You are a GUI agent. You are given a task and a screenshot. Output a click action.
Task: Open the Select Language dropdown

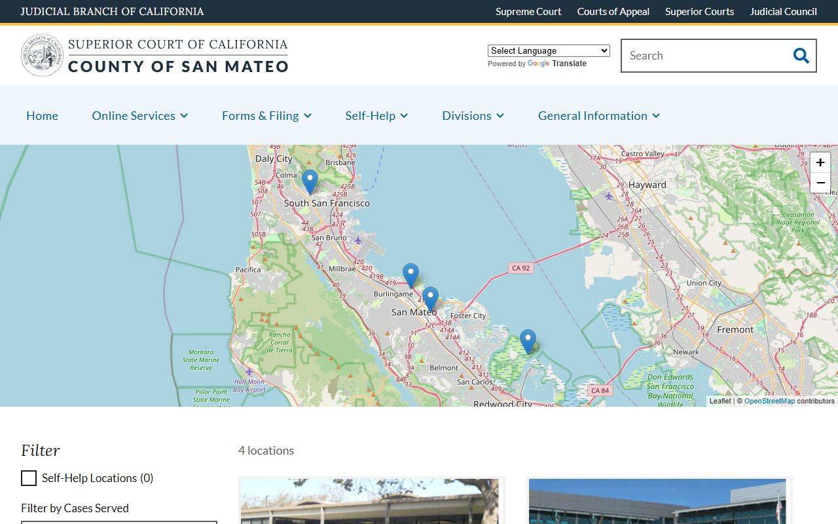click(x=549, y=50)
